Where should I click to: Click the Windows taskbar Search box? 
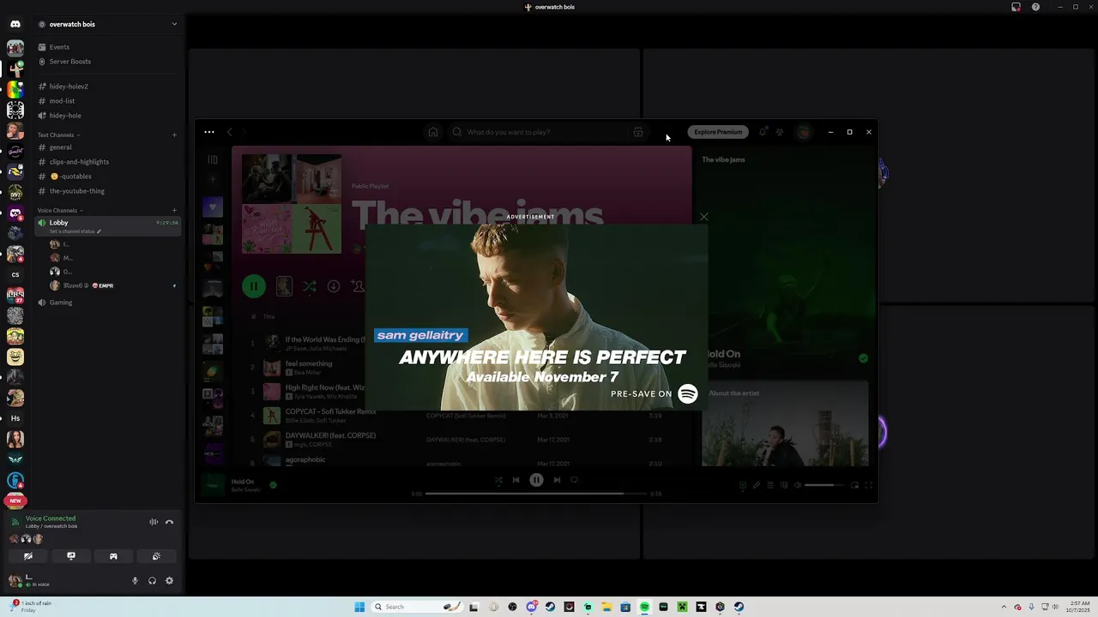point(417,607)
